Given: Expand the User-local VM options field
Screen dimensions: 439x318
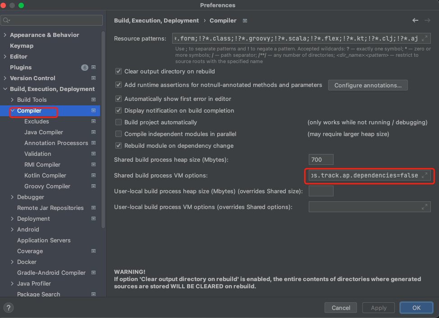Looking at the screenshot, I should 425,207.
